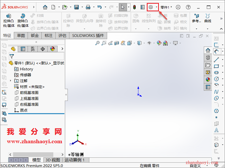Image resolution: width=225 pixels, height=168 pixels.
Task: Show more manager tabs with right chevron
Action: [62, 49]
